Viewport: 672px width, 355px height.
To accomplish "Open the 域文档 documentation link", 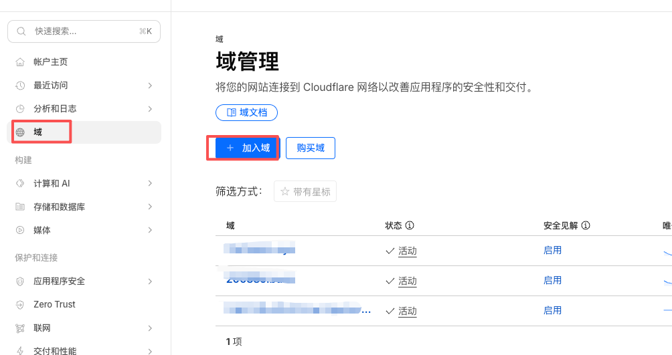I will (246, 112).
